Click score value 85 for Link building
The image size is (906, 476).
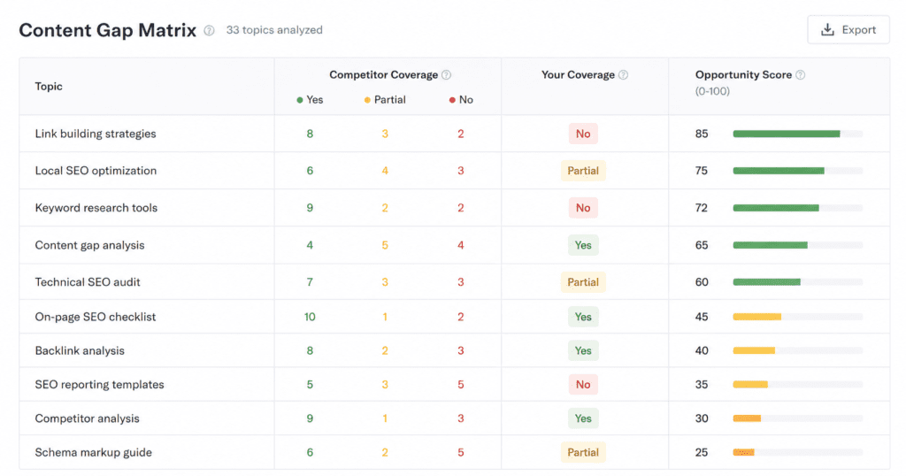click(x=702, y=134)
